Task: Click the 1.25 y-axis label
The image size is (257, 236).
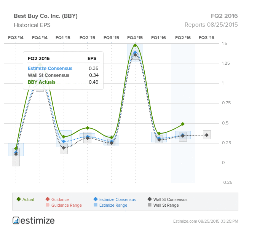Action: click(226, 64)
